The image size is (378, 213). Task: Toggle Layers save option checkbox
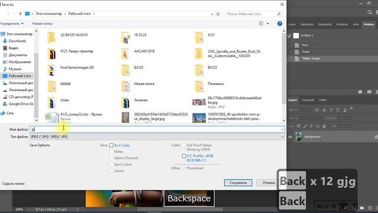tap(111, 171)
